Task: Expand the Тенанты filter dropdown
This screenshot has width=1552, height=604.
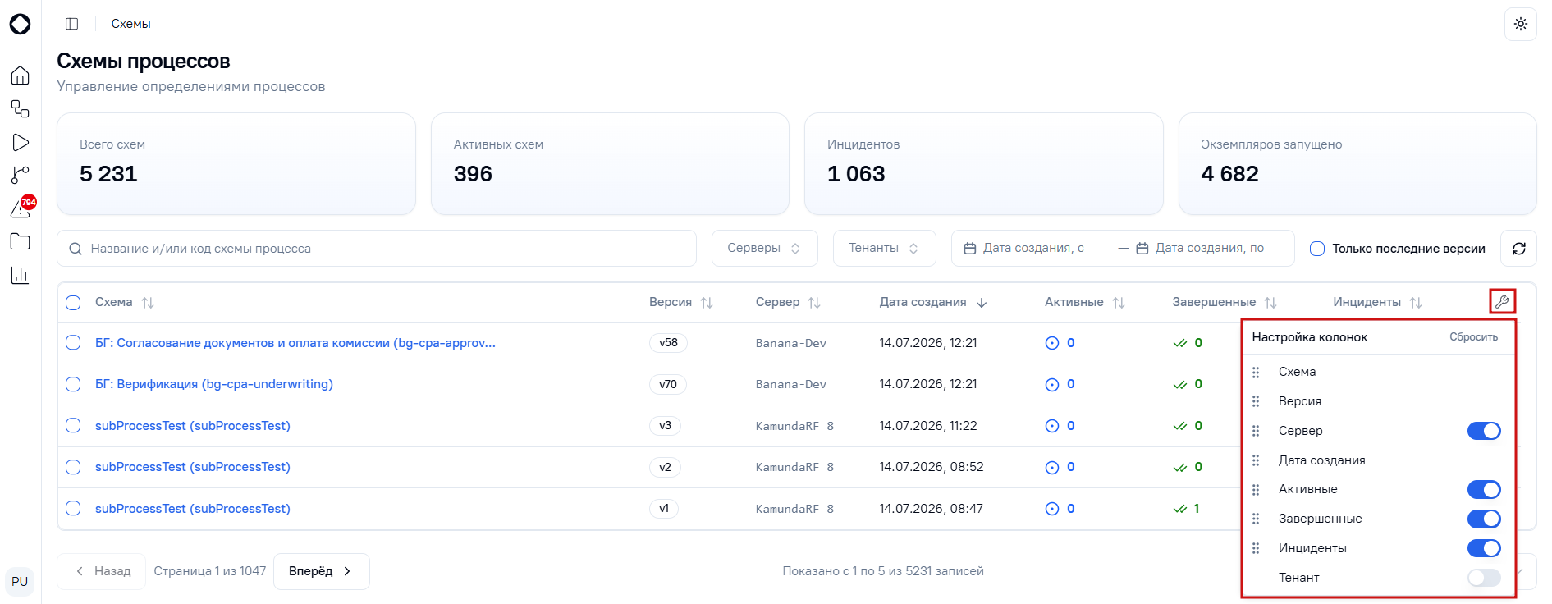Action: (884, 248)
